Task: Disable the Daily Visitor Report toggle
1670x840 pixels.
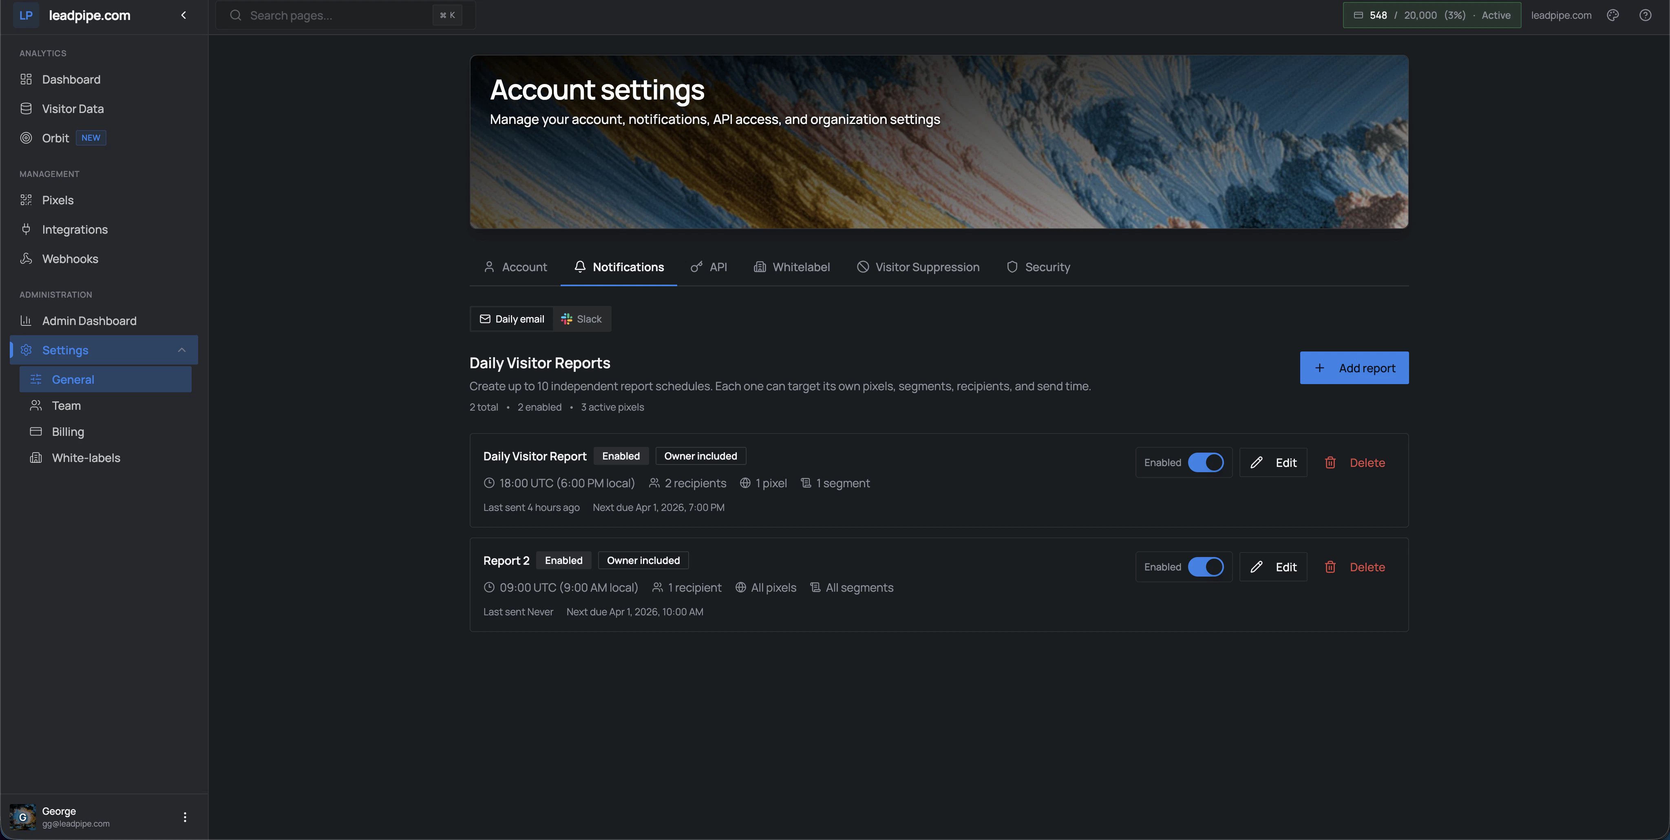Action: (1206, 463)
